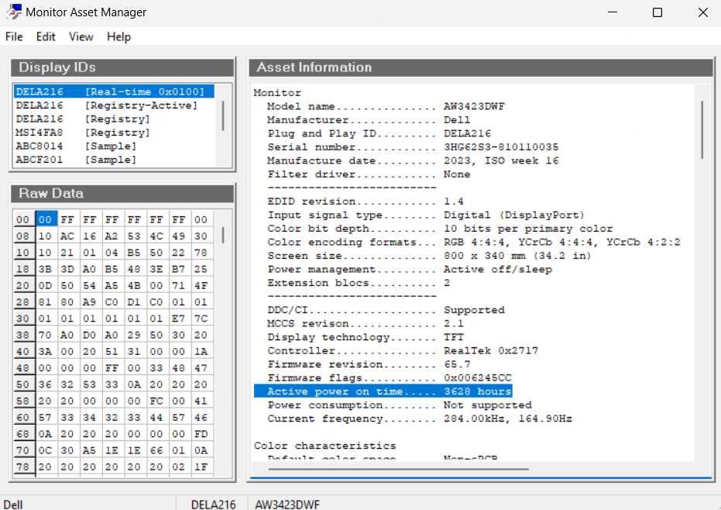Click the Manufacturer Dell line
721x510 pixels.
pyautogui.click(x=369, y=120)
